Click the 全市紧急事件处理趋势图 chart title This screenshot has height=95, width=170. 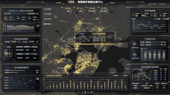click(x=54, y=75)
